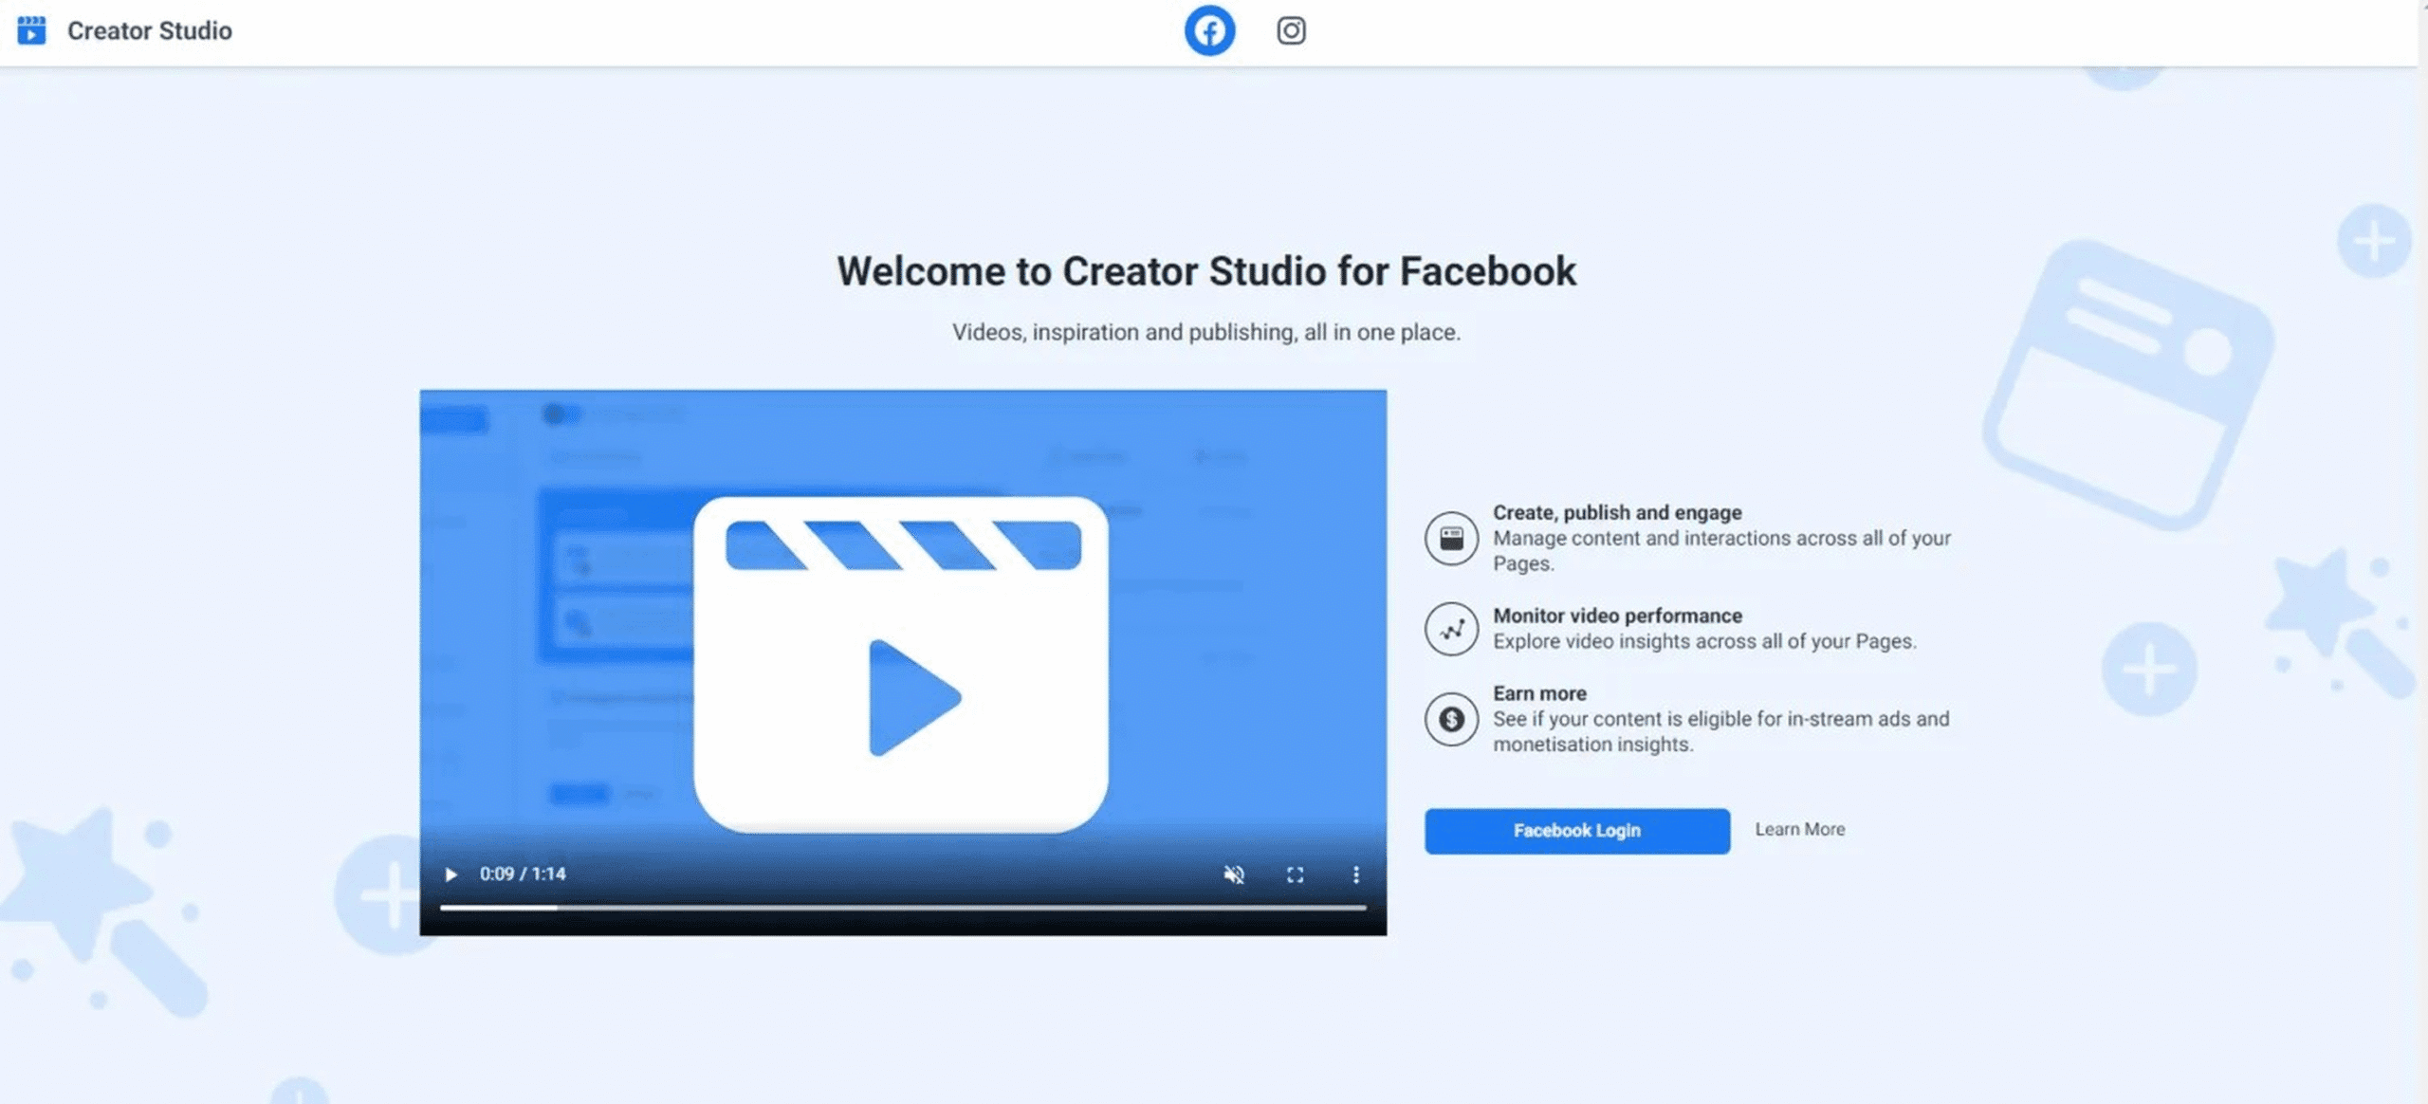This screenshot has height=1104, width=2428.
Task: Click the Facebook Login button
Action: pyautogui.click(x=1576, y=831)
